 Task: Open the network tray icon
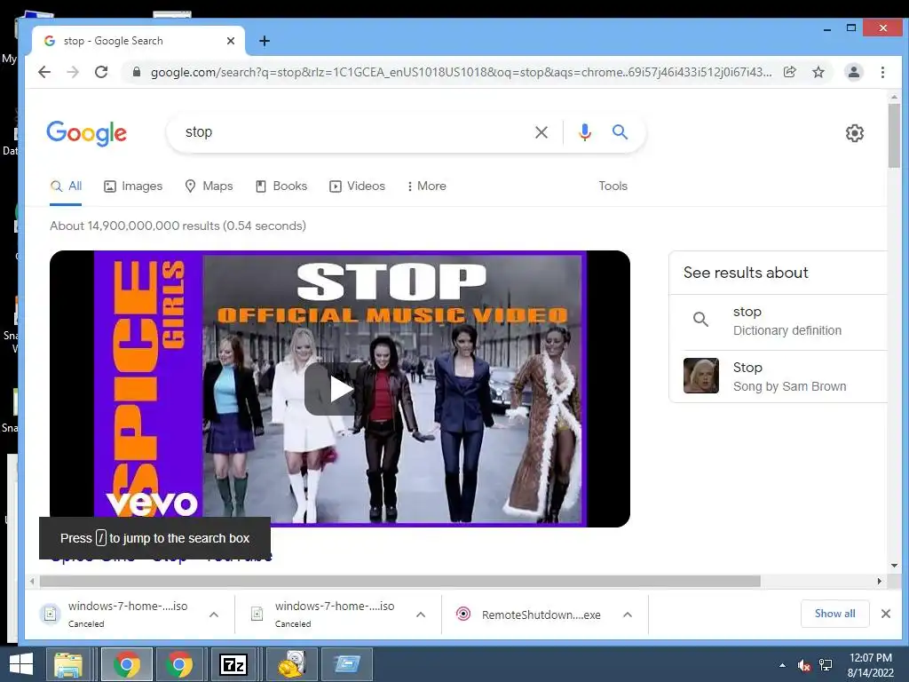coord(826,665)
